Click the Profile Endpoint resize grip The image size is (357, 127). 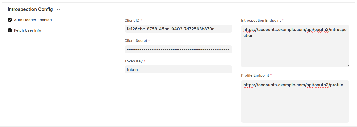coord(348,121)
